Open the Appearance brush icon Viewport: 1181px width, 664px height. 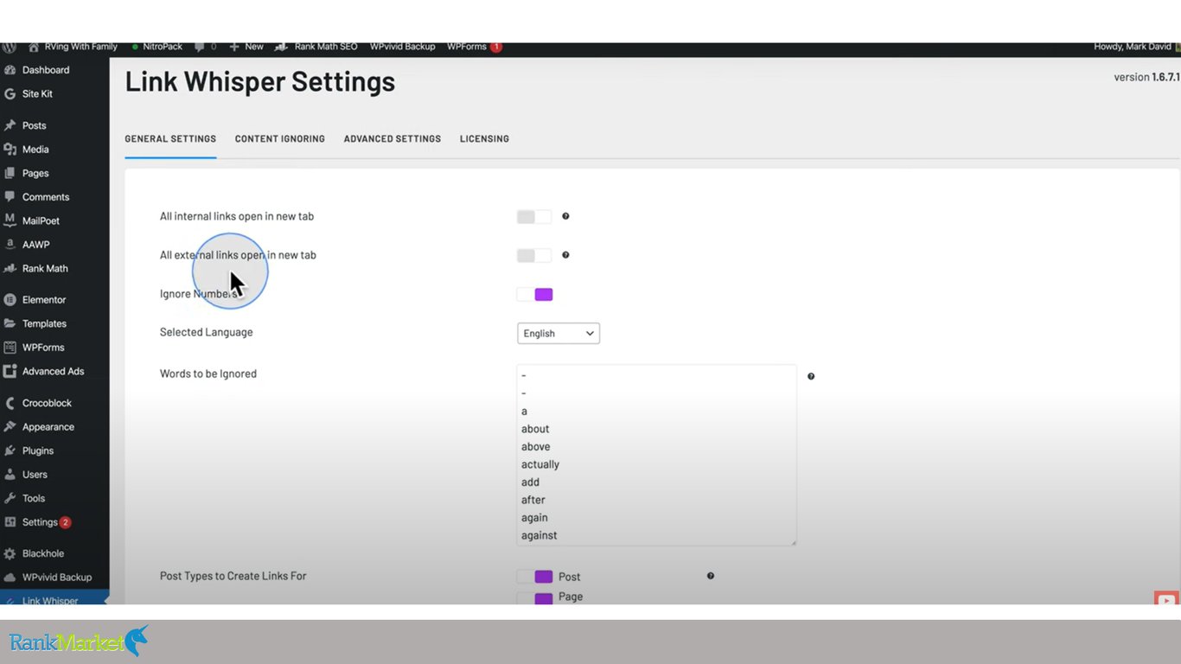10,427
